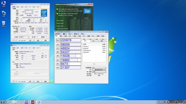This screenshot has width=186, height=104.
Task: Run FPU test button beside score 46924
Action: coord(58,48)
